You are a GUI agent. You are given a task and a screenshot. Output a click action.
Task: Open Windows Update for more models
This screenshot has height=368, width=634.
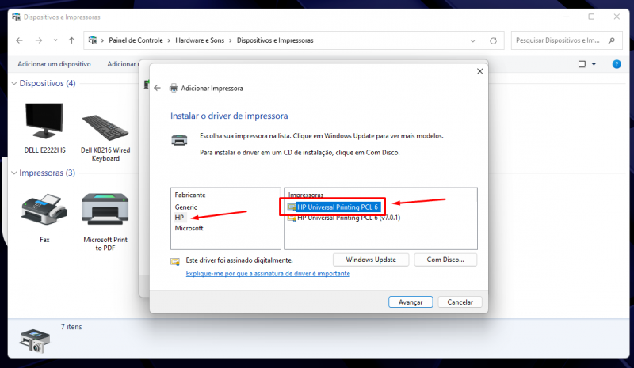pos(371,260)
